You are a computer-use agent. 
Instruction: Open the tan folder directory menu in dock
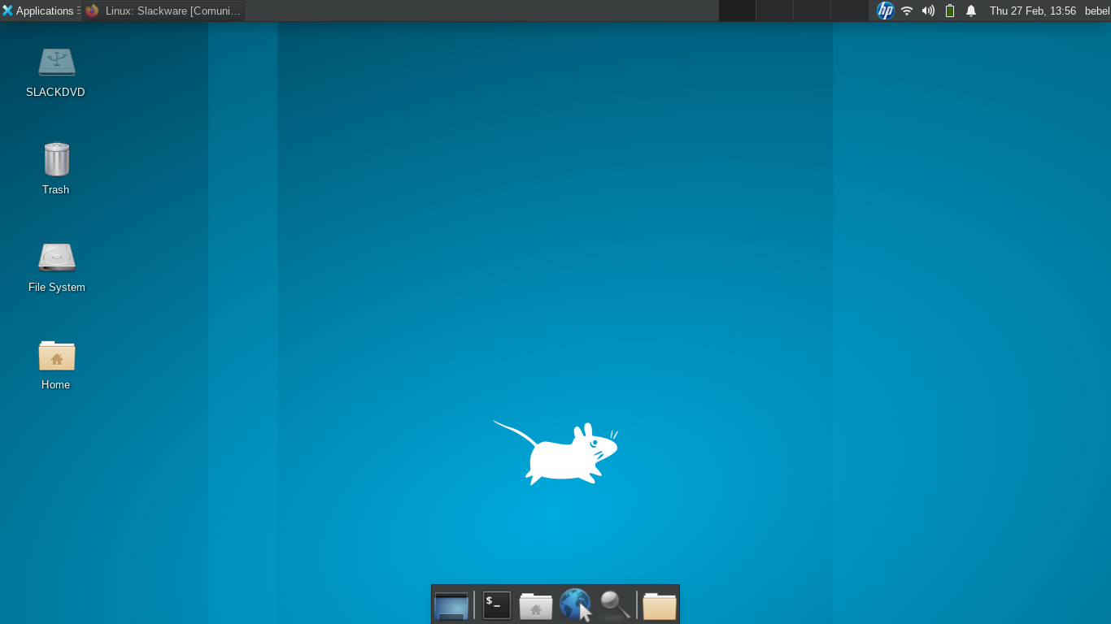(x=660, y=606)
